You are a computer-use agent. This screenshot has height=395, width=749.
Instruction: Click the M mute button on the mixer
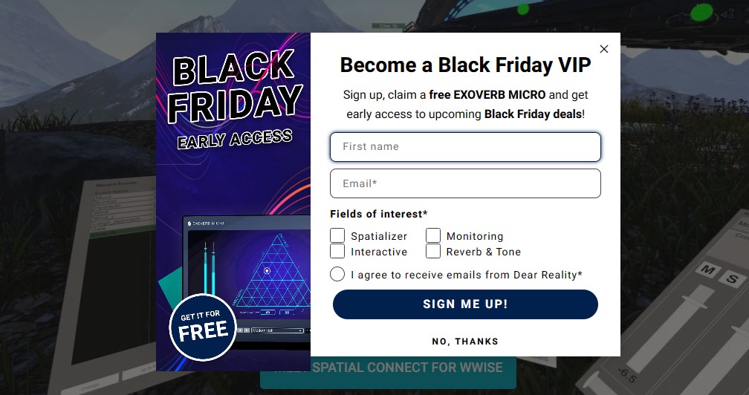click(709, 271)
